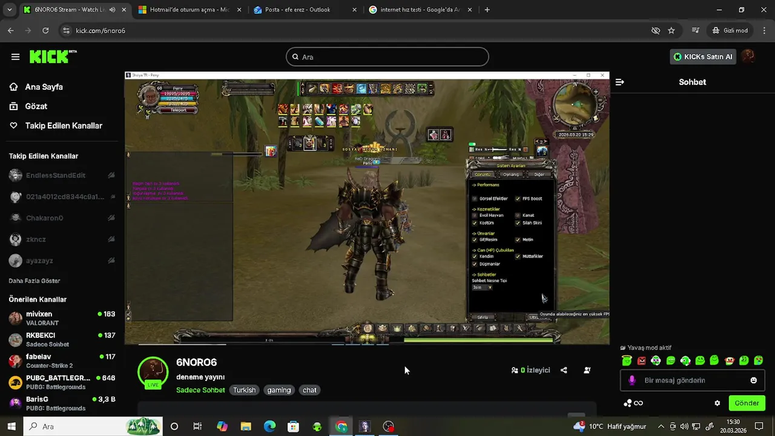Open the Kick hamburger menu
Screen dimensions: 775x436
click(15, 57)
